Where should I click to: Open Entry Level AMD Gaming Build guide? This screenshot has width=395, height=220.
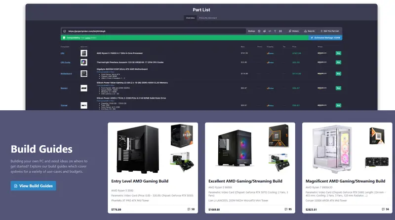[x=140, y=181]
